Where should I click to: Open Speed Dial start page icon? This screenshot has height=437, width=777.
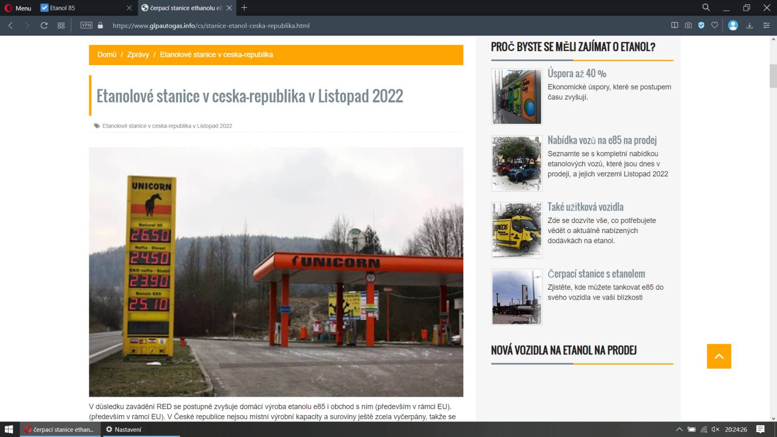tap(61, 25)
